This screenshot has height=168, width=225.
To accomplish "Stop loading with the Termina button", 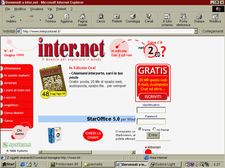I will click(50, 18).
